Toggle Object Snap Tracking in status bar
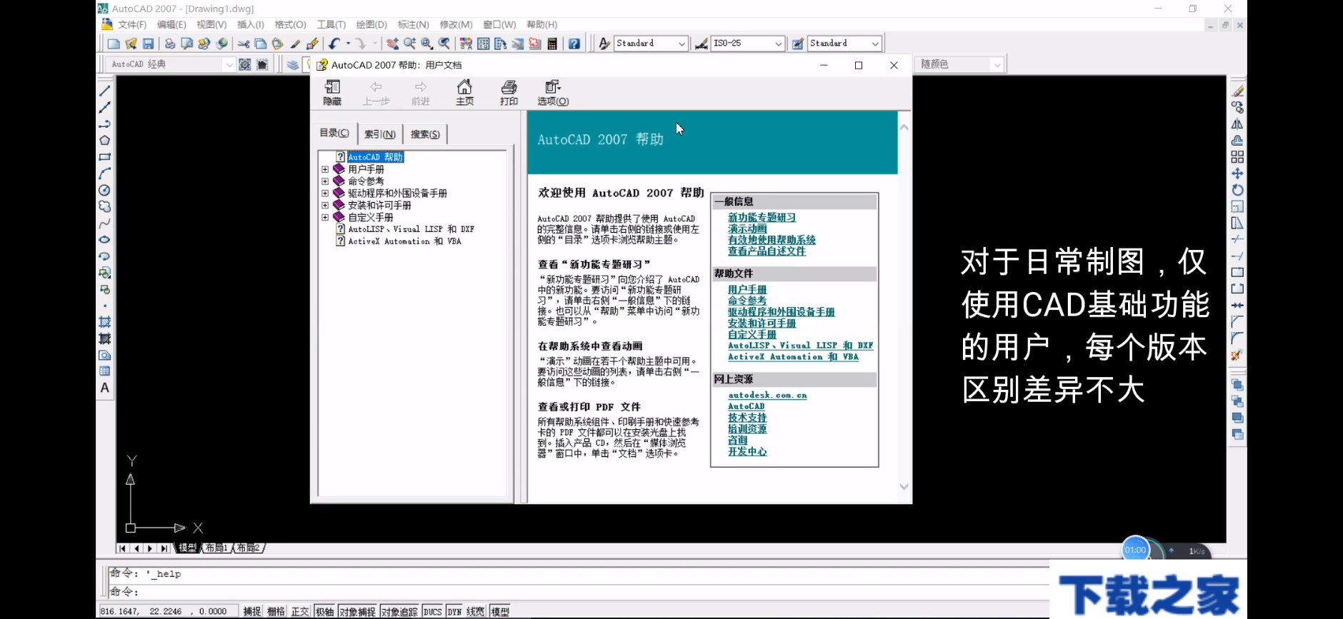The height and width of the screenshot is (619, 1343). tap(399, 611)
